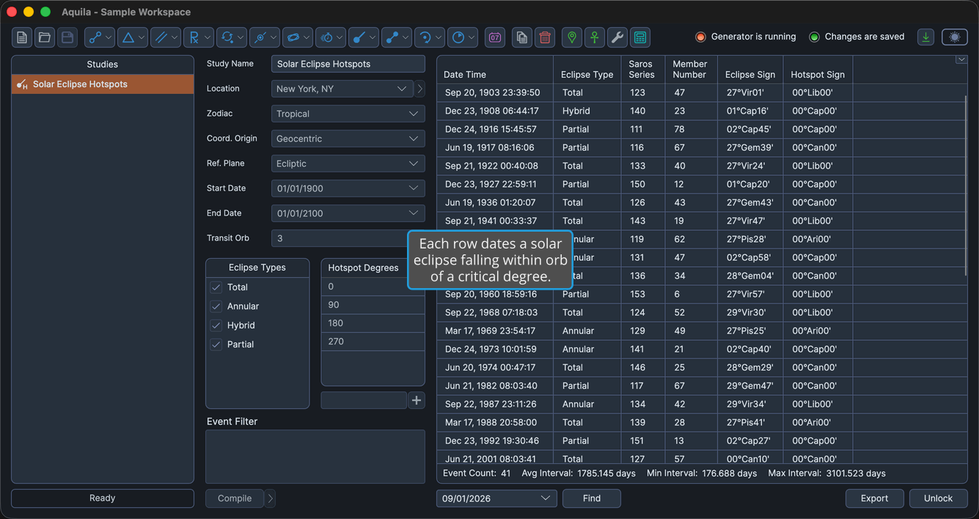Open the Zodiac dropdown set to Tropical

click(348, 114)
